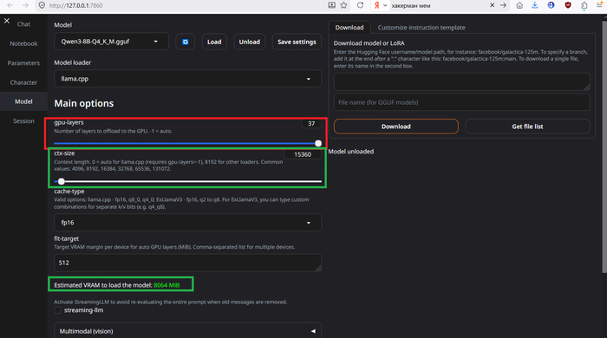Click the File name for GGUF field
Viewport: 607px width, 338px height.
click(x=462, y=102)
